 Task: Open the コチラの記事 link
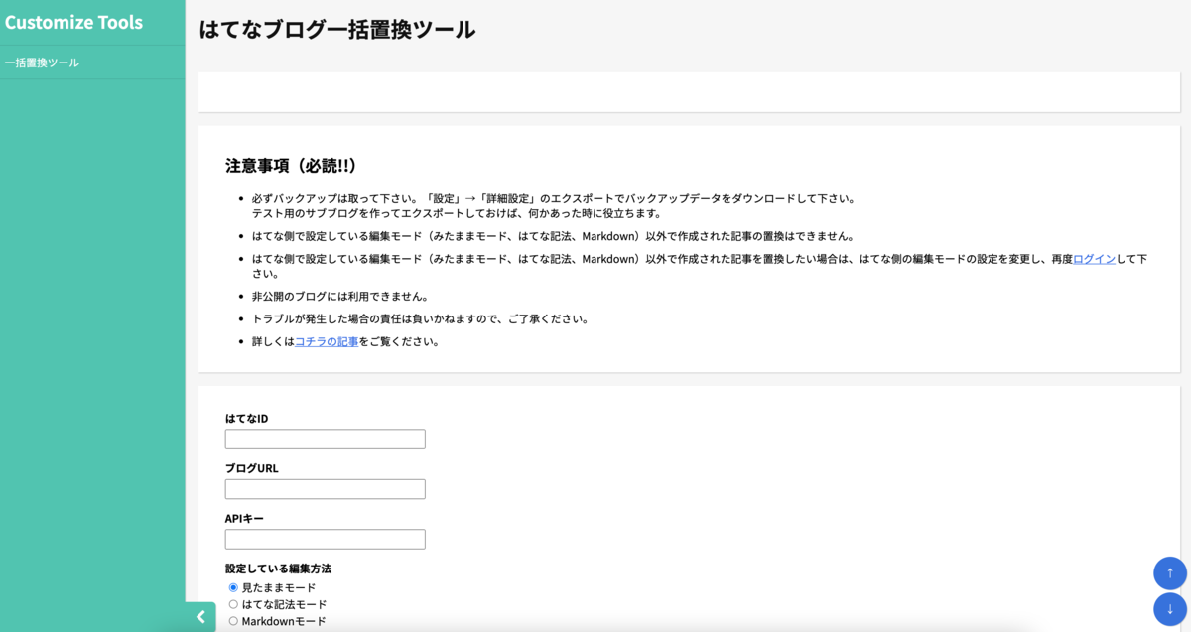[327, 341]
